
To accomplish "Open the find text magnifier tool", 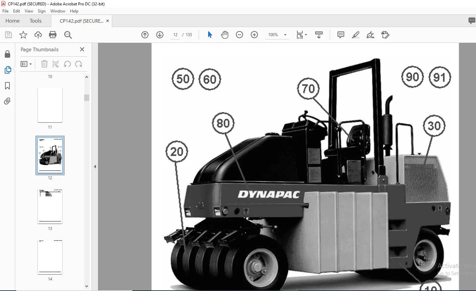I will tap(68, 35).
